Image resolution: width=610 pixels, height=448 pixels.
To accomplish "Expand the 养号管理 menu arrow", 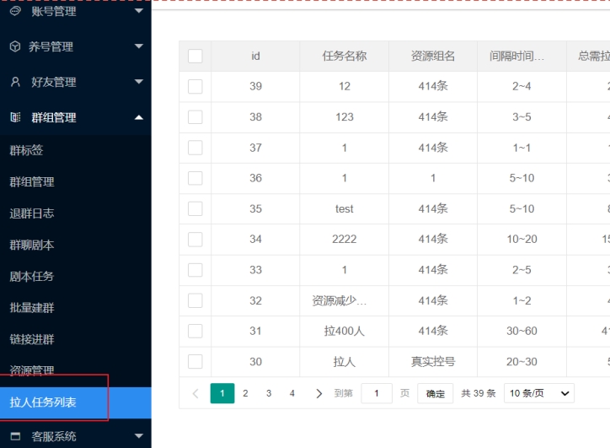I will (x=139, y=46).
